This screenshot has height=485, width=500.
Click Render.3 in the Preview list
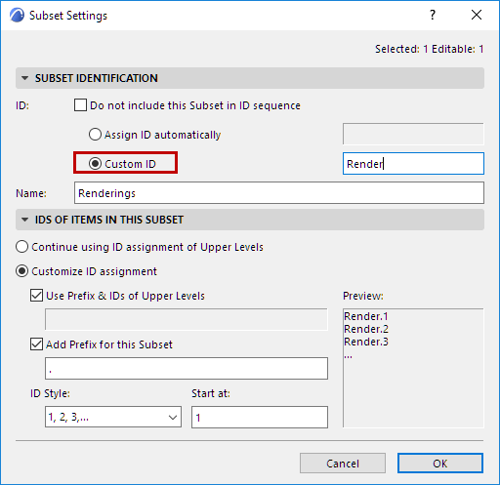point(366,342)
